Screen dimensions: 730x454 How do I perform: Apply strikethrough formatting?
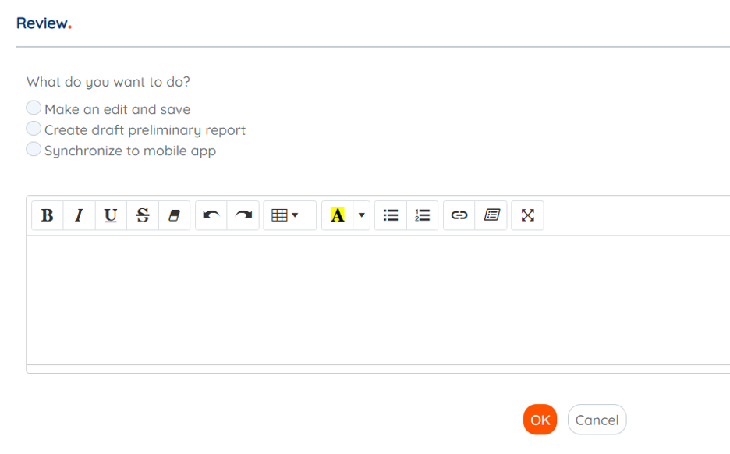(143, 215)
